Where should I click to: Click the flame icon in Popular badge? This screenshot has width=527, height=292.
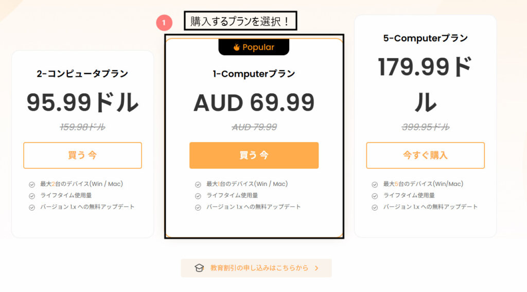pyautogui.click(x=237, y=47)
